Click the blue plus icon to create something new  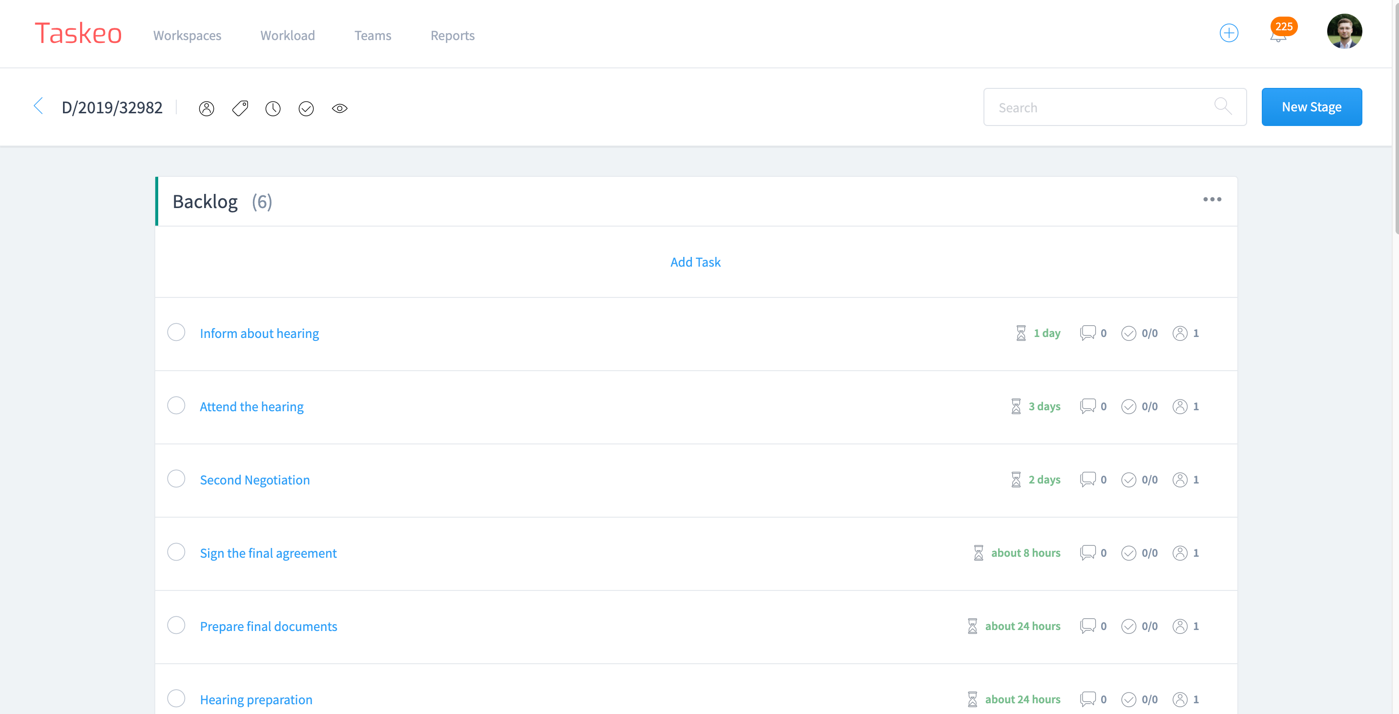[x=1230, y=33]
